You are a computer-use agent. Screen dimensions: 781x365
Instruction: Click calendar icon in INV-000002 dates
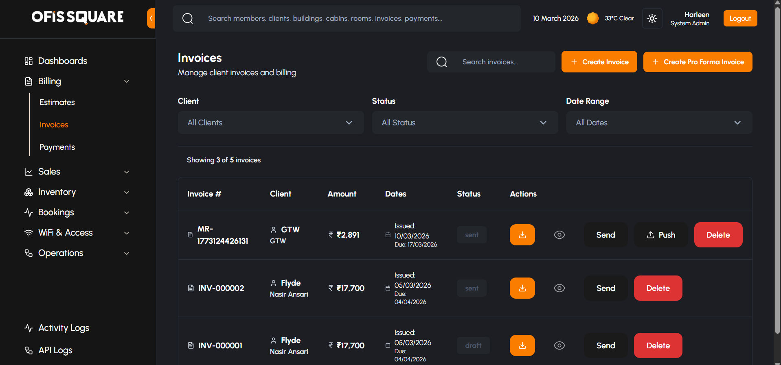tap(388, 288)
